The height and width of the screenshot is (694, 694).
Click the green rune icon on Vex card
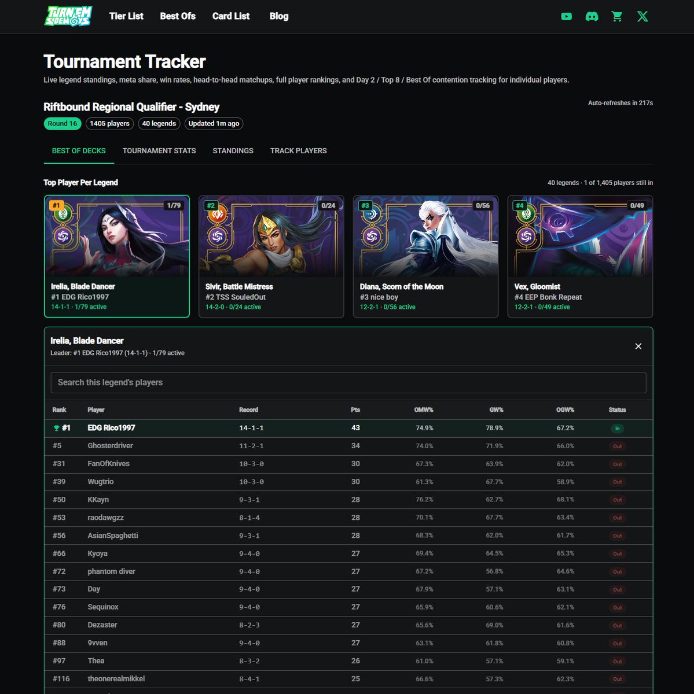(527, 214)
